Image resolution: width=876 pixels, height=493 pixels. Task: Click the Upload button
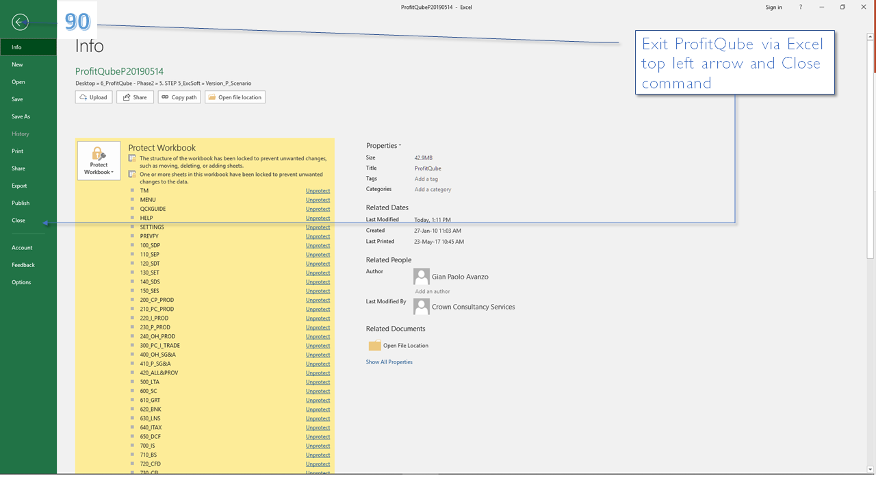point(94,97)
